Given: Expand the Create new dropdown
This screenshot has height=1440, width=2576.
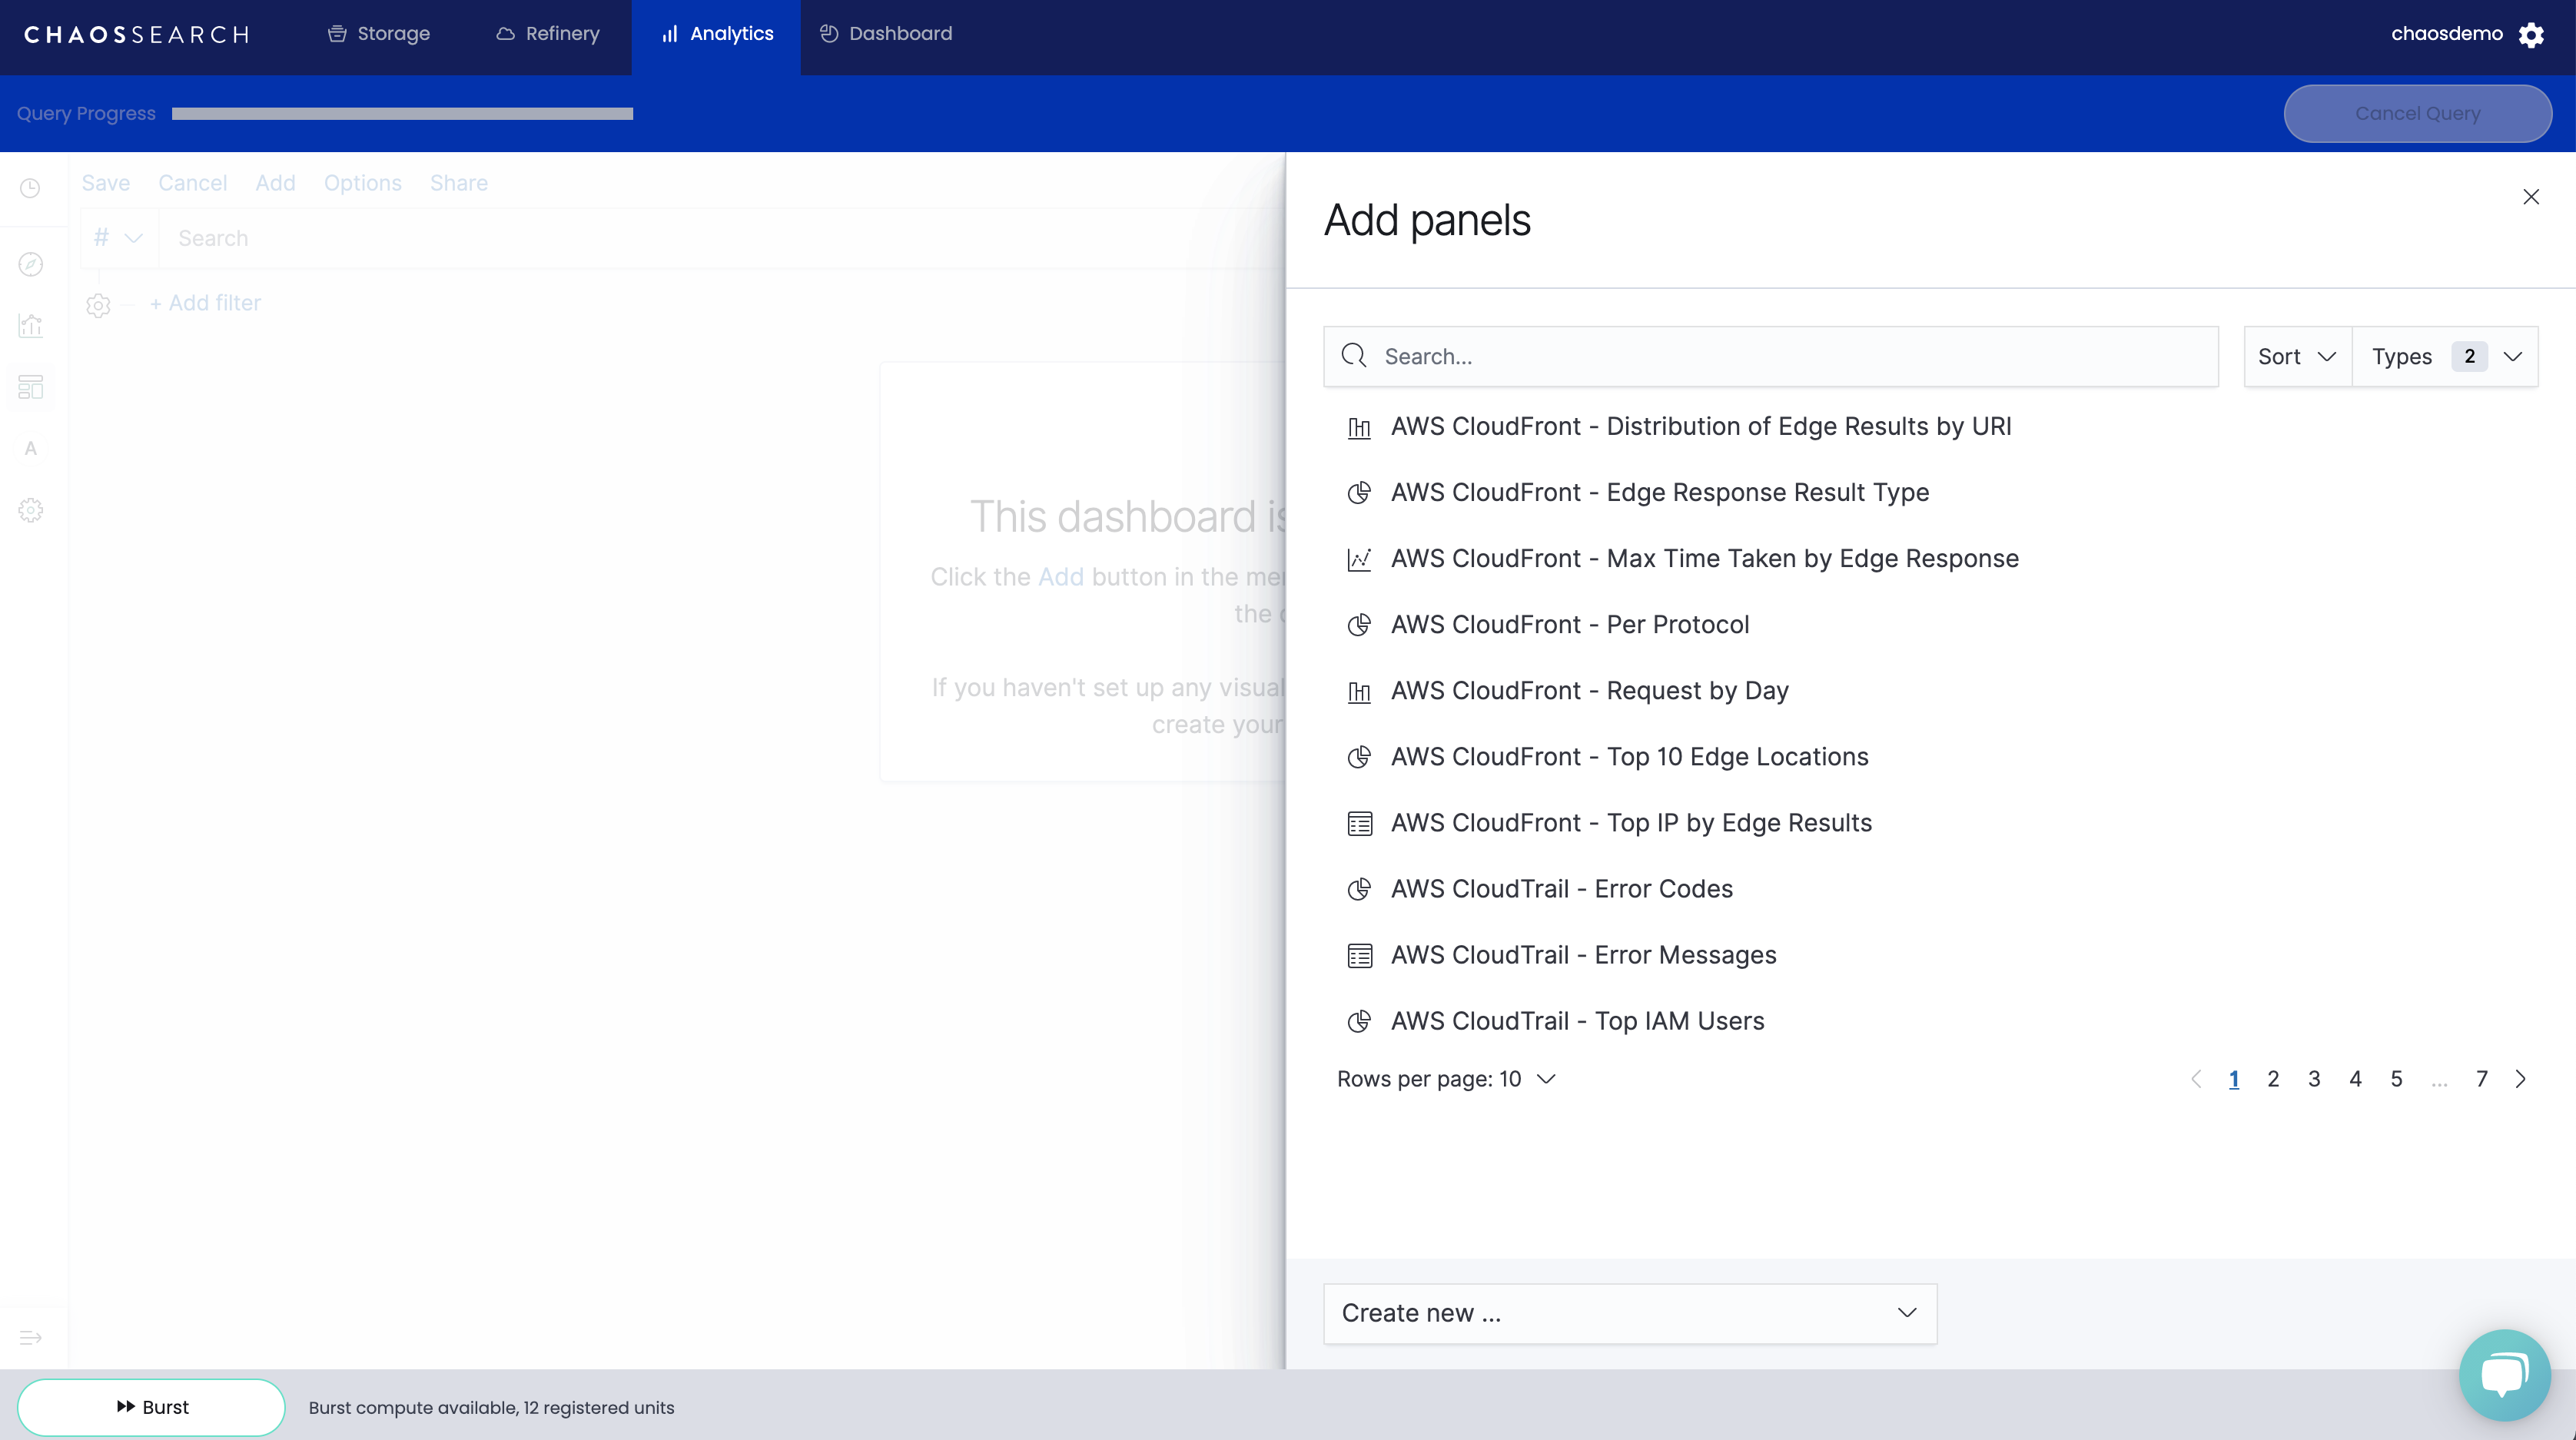Looking at the screenshot, I should pyautogui.click(x=1630, y=1313).
